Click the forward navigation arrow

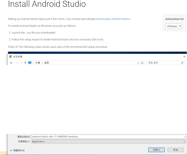(17, 63)
